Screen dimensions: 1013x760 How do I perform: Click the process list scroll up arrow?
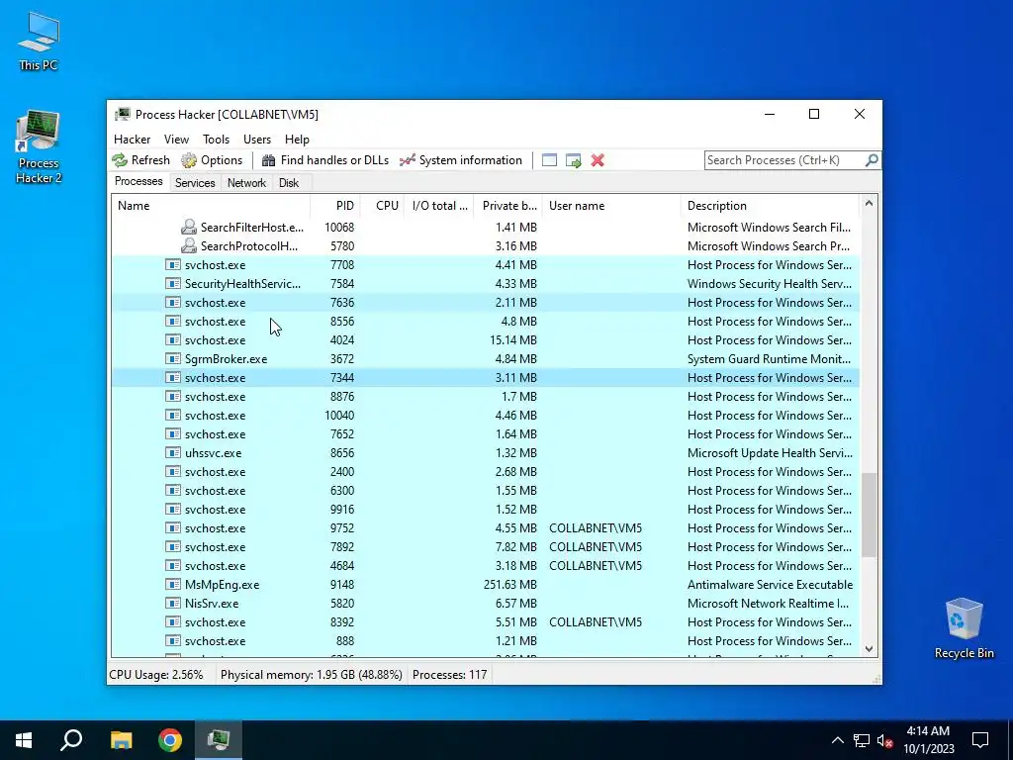(869, 204)
